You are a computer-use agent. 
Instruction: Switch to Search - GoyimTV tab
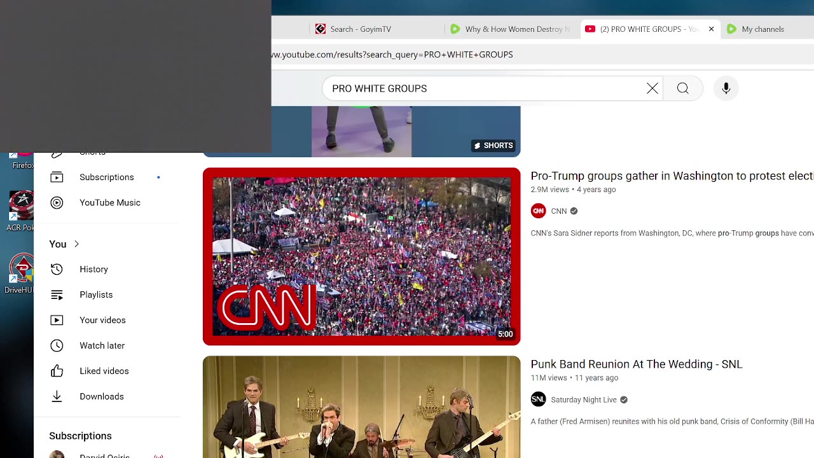[359, 29]
